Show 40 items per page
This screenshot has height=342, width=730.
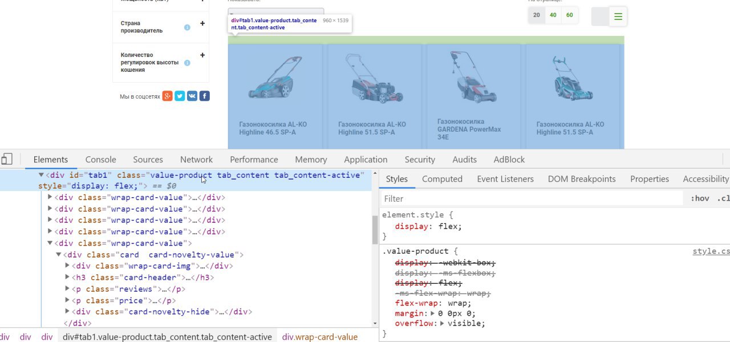pos(553,15)
